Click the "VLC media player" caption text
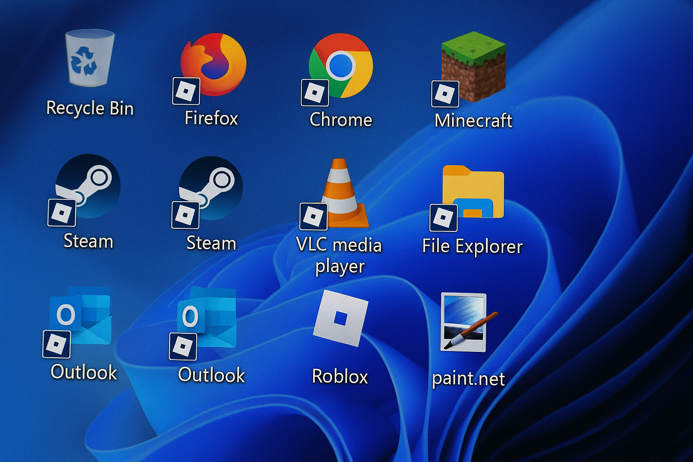 tap(339, 255)
